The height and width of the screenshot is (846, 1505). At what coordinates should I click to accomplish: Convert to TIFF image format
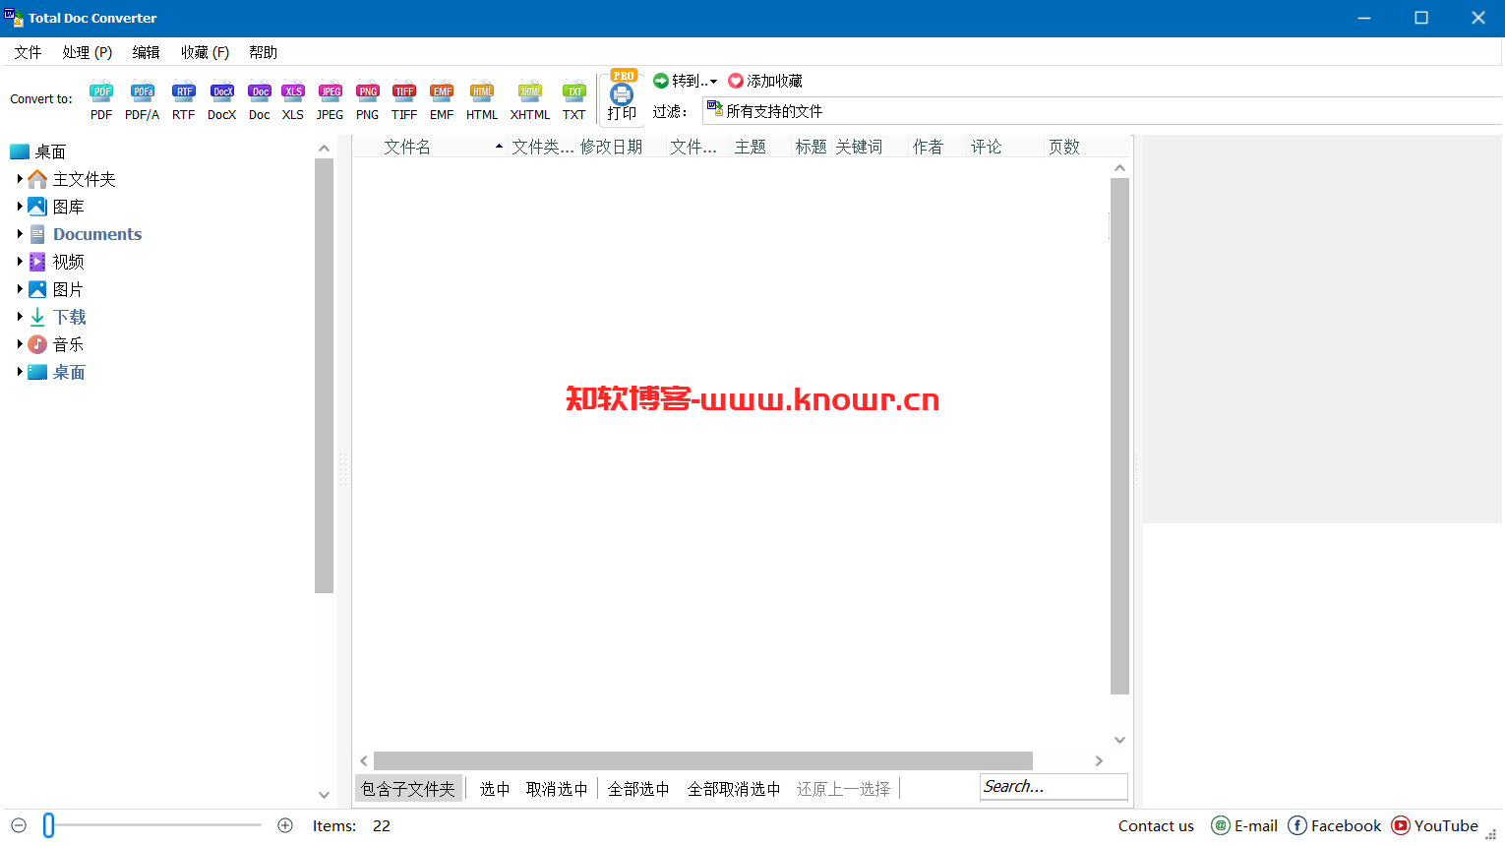[404, 100]
